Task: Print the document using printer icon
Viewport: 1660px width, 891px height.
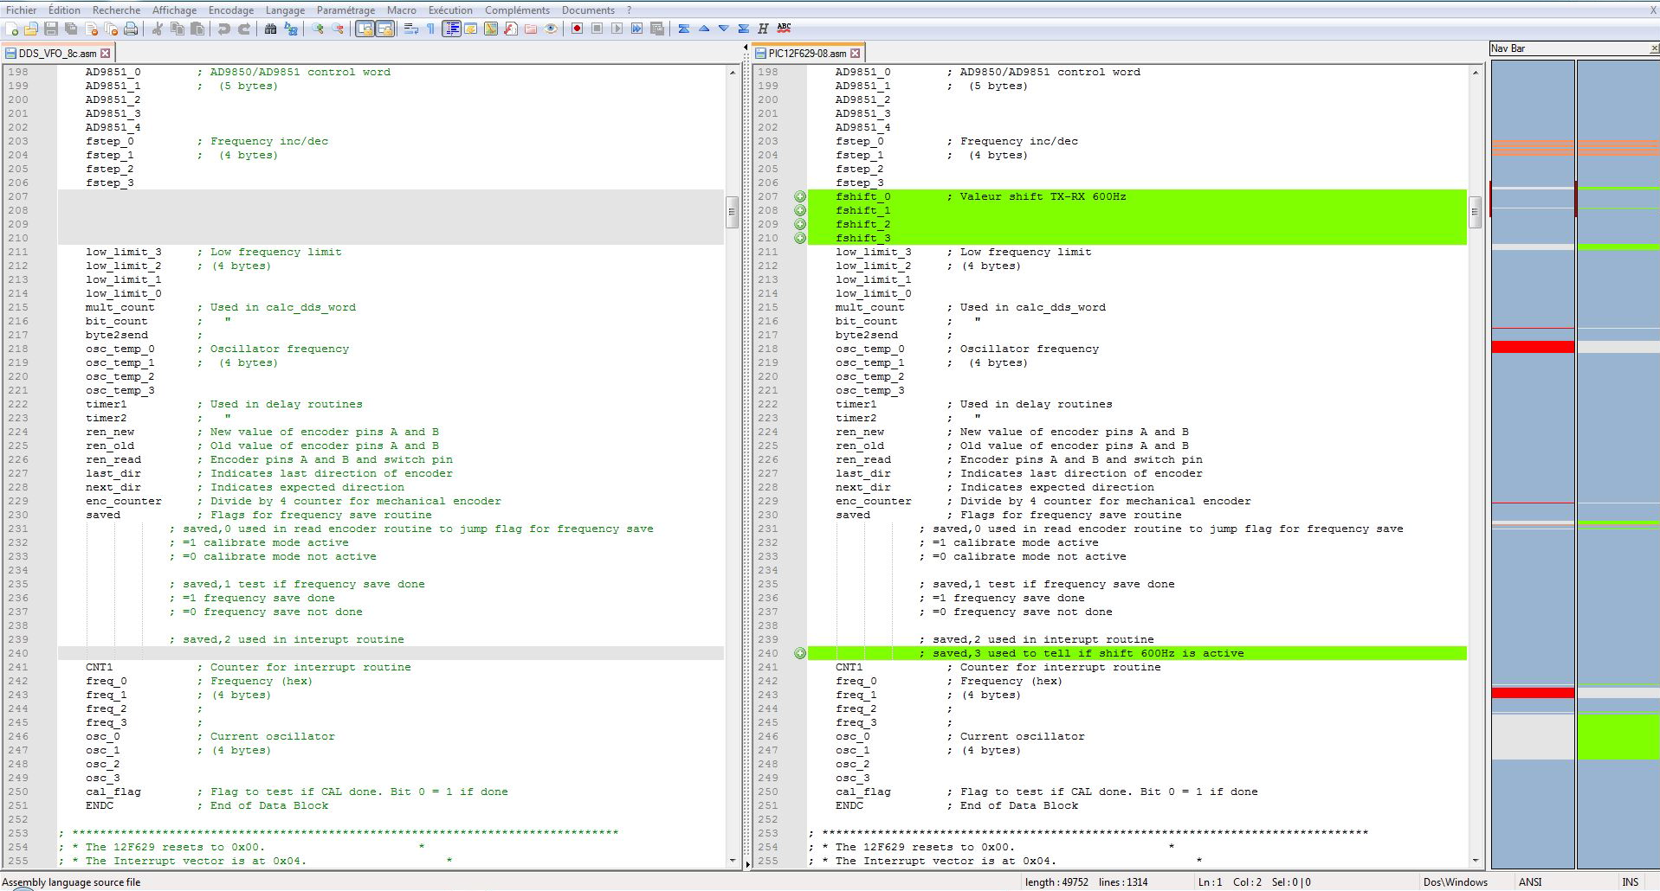Action: tap(131, 29)
